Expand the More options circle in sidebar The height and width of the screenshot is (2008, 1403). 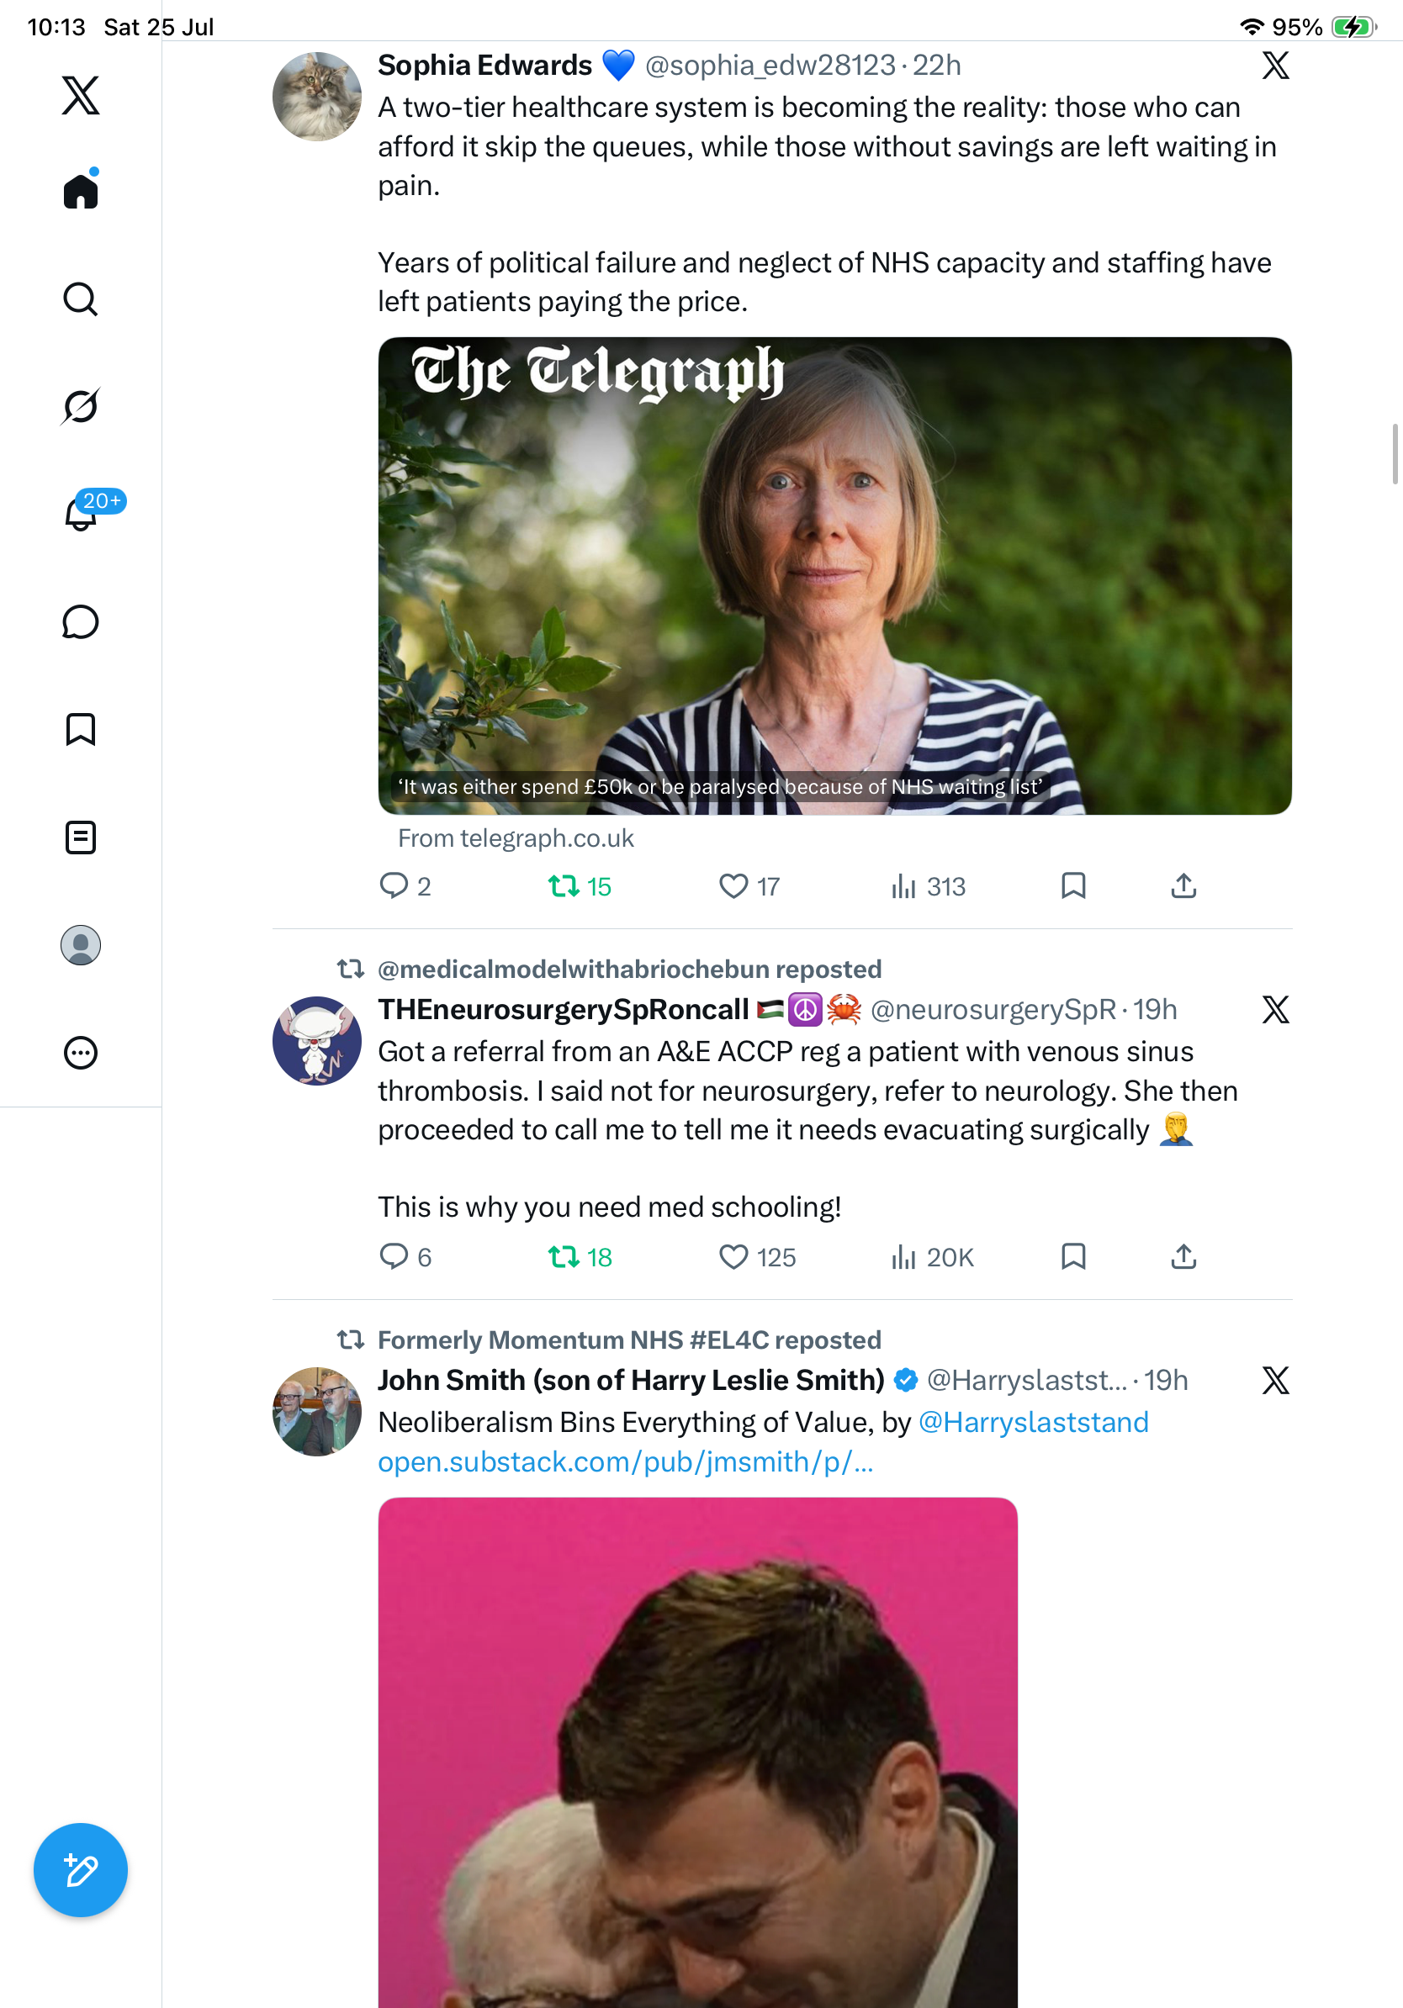click(81, 1053)
